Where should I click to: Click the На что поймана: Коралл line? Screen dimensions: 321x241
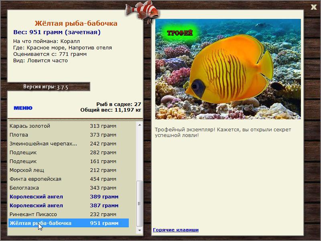(47, 41)
